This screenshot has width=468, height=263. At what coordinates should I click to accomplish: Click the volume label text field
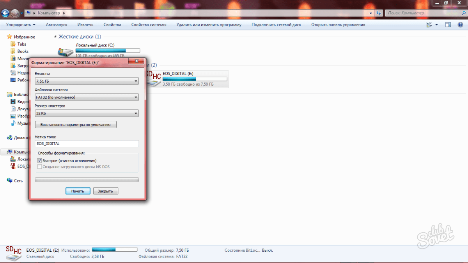pos(87,143)
